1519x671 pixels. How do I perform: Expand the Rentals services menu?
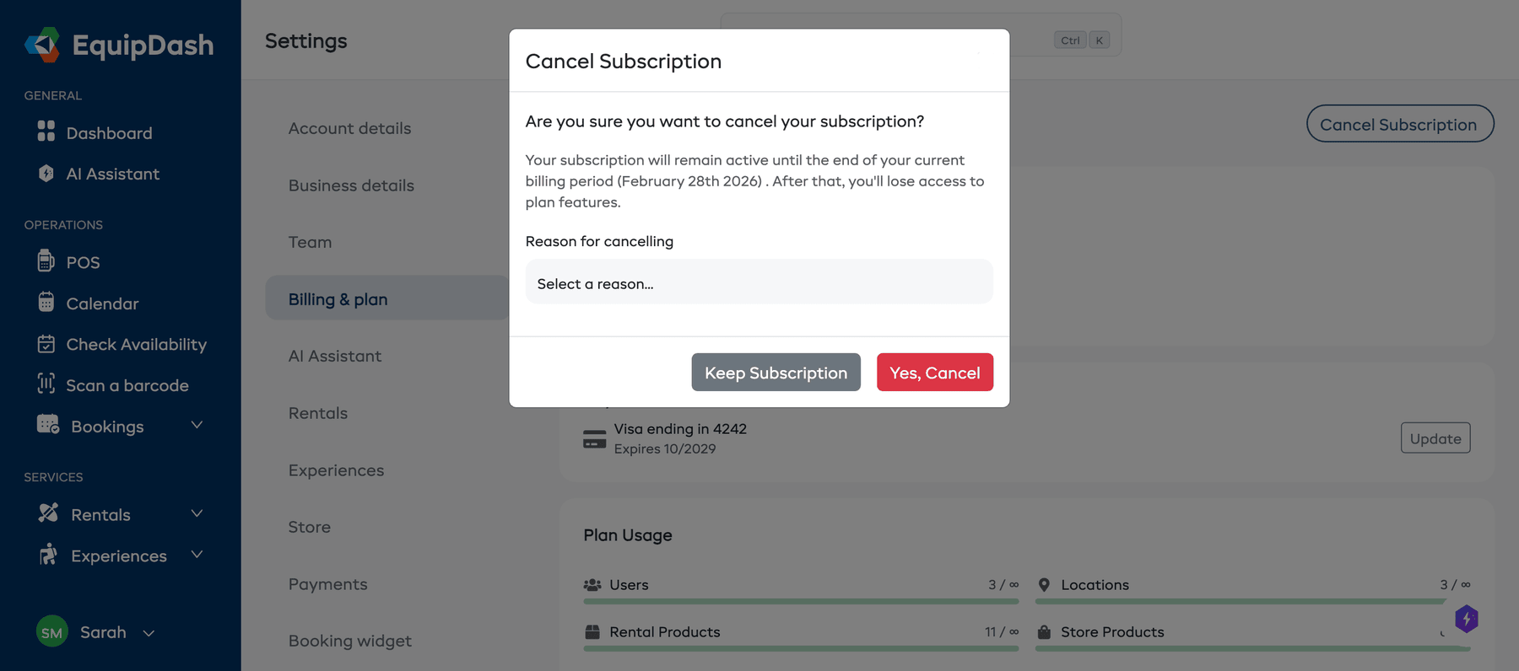coord(197,513)
